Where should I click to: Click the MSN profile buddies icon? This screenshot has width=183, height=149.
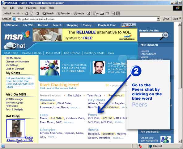pyautogui.click(x=165, y=139)
